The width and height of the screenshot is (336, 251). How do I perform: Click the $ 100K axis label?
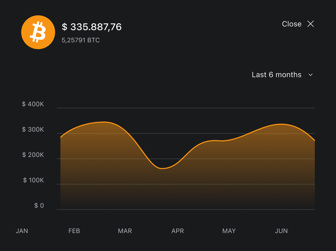click(33, 180)
